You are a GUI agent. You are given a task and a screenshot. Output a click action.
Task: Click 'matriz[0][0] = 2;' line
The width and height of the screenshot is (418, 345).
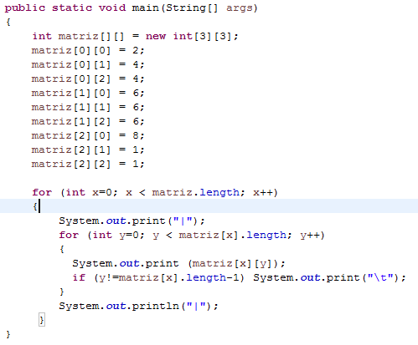[88, 50]
